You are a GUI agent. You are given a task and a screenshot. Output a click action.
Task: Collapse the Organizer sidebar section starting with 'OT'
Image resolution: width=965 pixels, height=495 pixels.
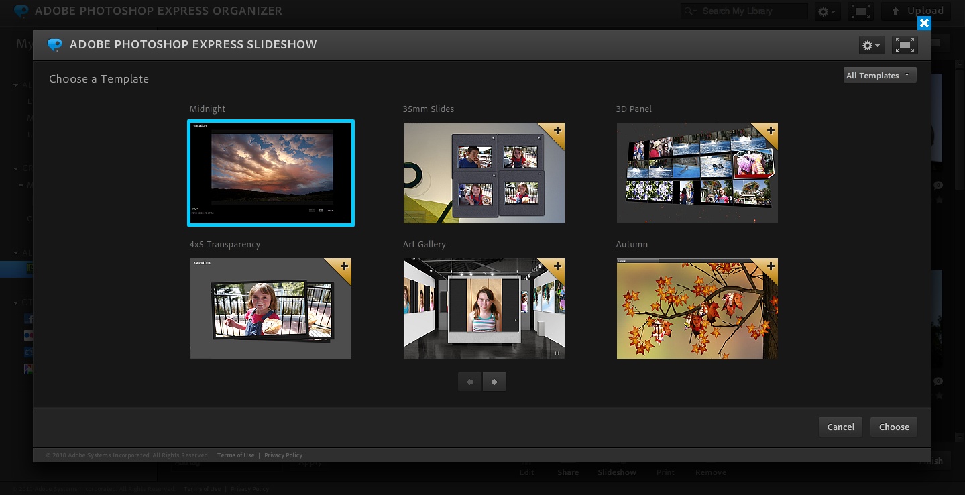(x=16, y=302)
